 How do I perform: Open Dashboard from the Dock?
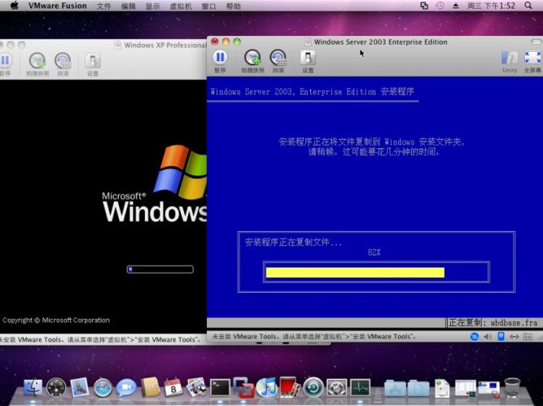[x=56, y=387]
